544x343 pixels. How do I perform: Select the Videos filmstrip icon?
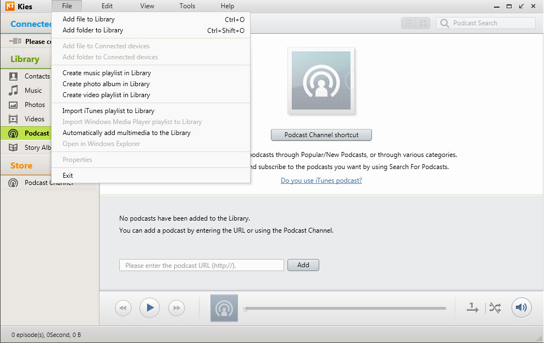click(13, 119)
